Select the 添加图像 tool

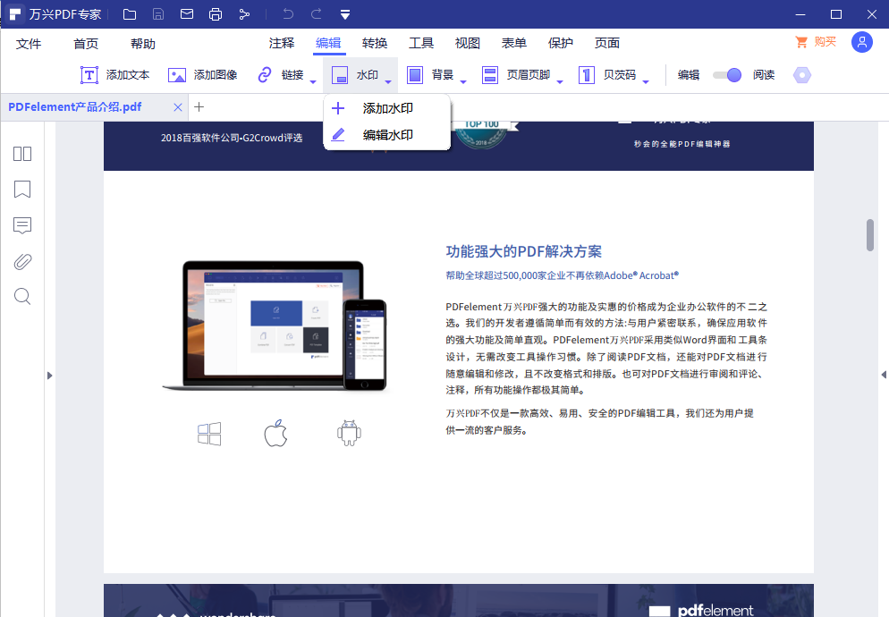204,75
